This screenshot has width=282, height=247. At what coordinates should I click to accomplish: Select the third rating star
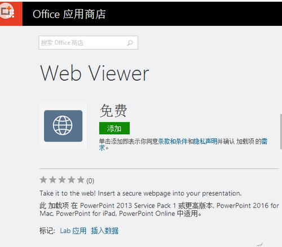[62, 180]
